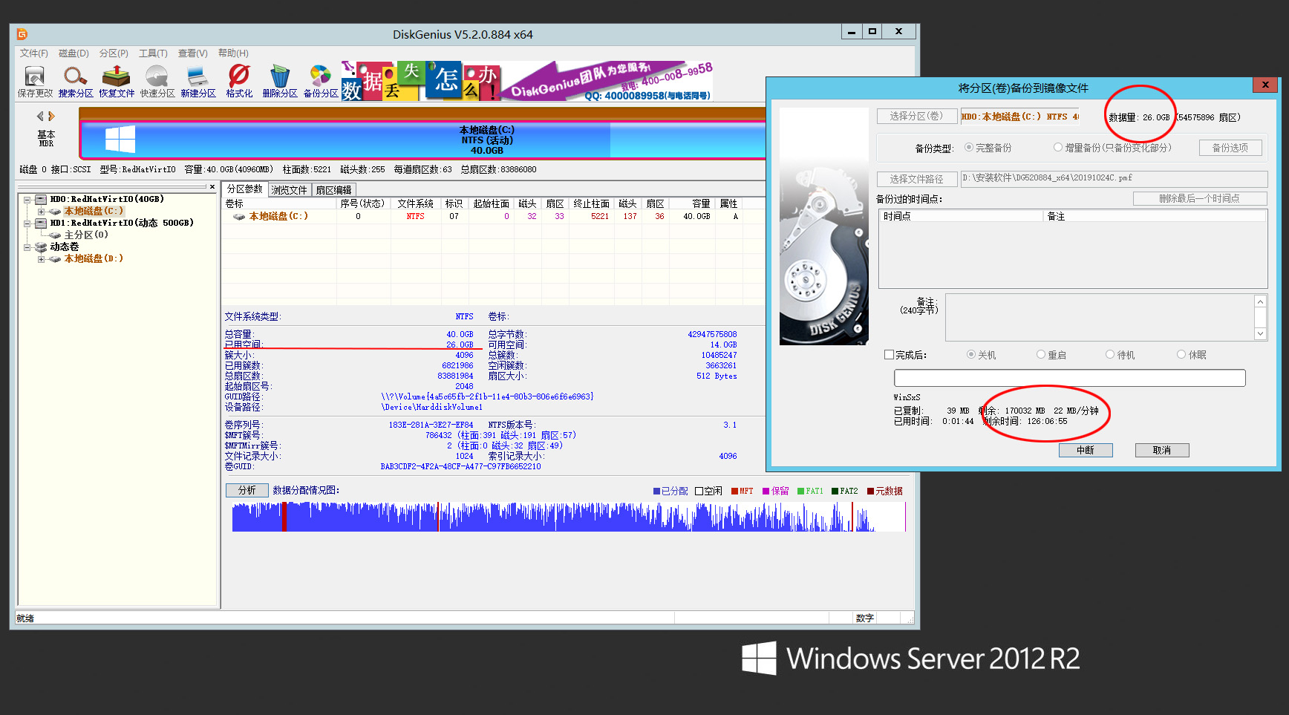1289x715 pixels.
Task: Click the backup file path field
Action: [x=1114, y=179]
